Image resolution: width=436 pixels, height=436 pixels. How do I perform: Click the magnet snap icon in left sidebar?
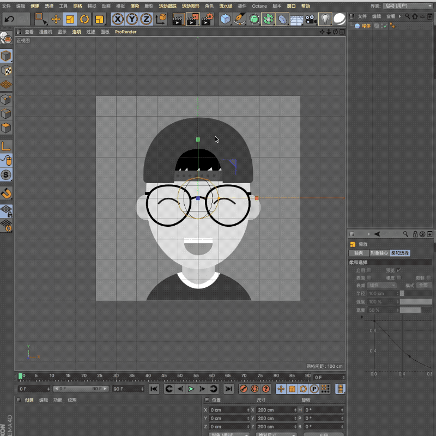(7, 193)
